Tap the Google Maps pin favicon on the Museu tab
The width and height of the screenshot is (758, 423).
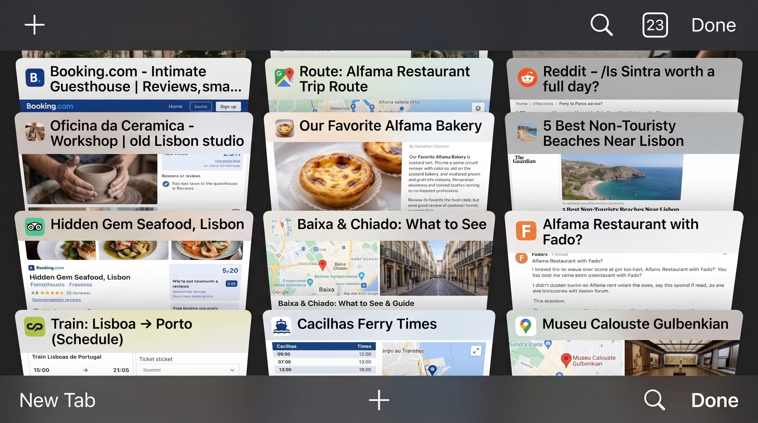point(526,326)
